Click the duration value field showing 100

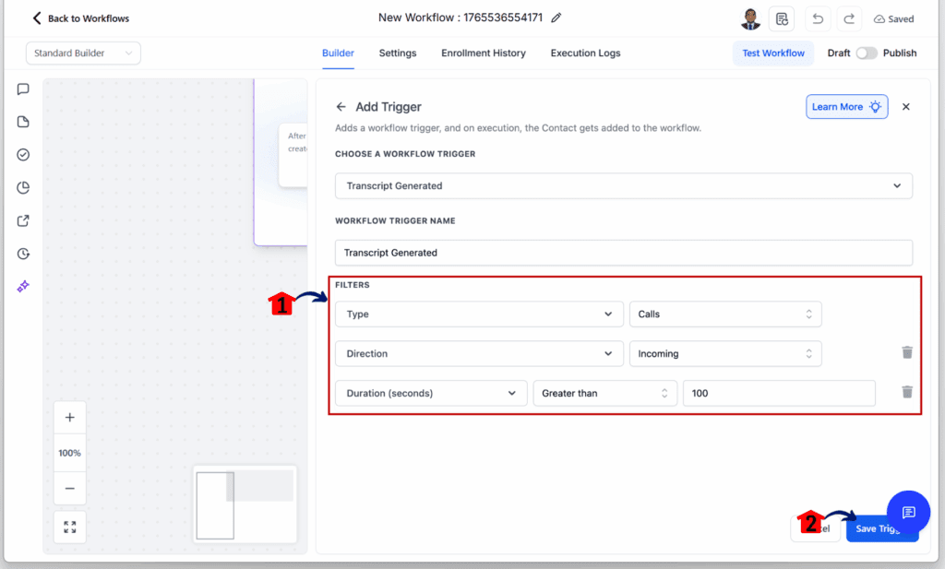click(778, 393)
